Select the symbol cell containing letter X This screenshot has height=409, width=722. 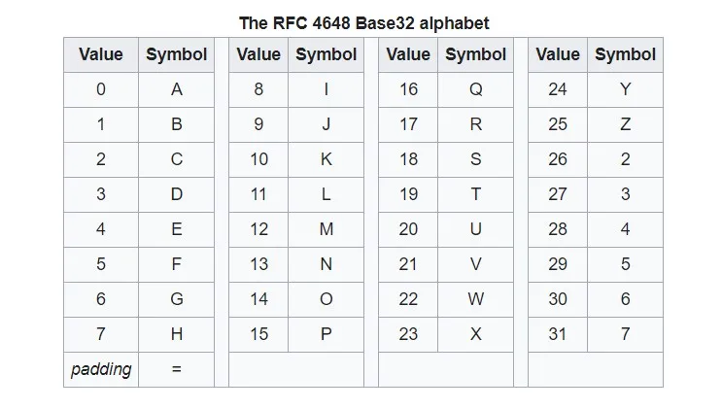pos(475,334)
